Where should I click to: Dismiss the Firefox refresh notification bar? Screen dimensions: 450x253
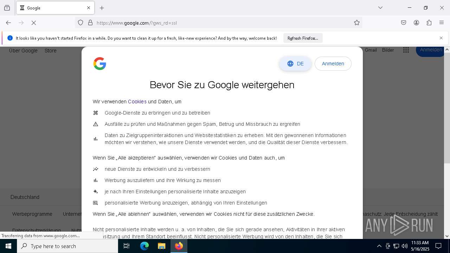click(441, 38)
